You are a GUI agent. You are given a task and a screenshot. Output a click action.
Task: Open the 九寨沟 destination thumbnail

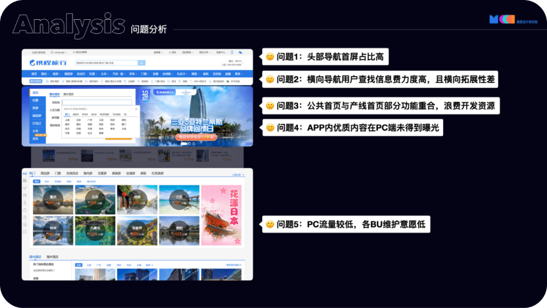pyautogui.click(x=95, y=230)
